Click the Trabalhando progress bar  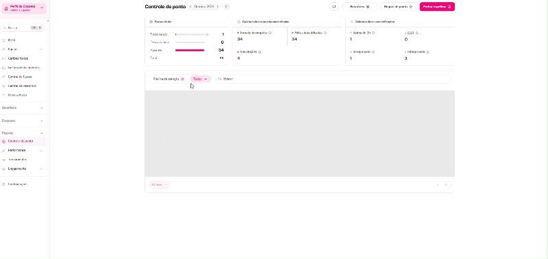[x=190, y=34]
